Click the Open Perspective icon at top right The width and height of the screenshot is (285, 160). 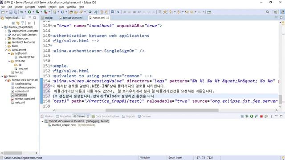[276, 12]
